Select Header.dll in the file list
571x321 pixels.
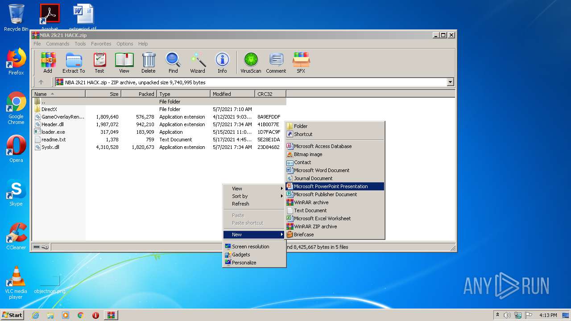click(159, 124)
